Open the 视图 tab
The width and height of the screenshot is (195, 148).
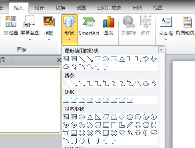(158, 8)
